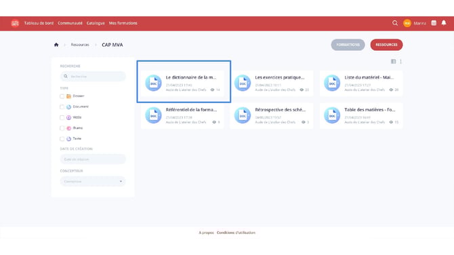The height and width of the screenshot is (255, 454).
Task: Click the DOC icon of Référentiel de la forma card
Action: tap(153, 115)
